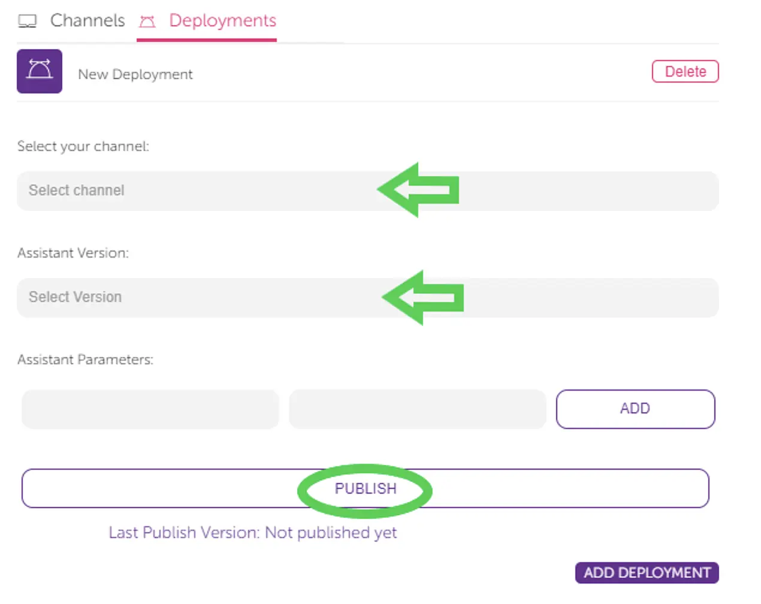Image resolution: width=761 pixels, height=604 pixels.
Task: Click the ADD DEPLOYMENT button
Action: [647, 573]
